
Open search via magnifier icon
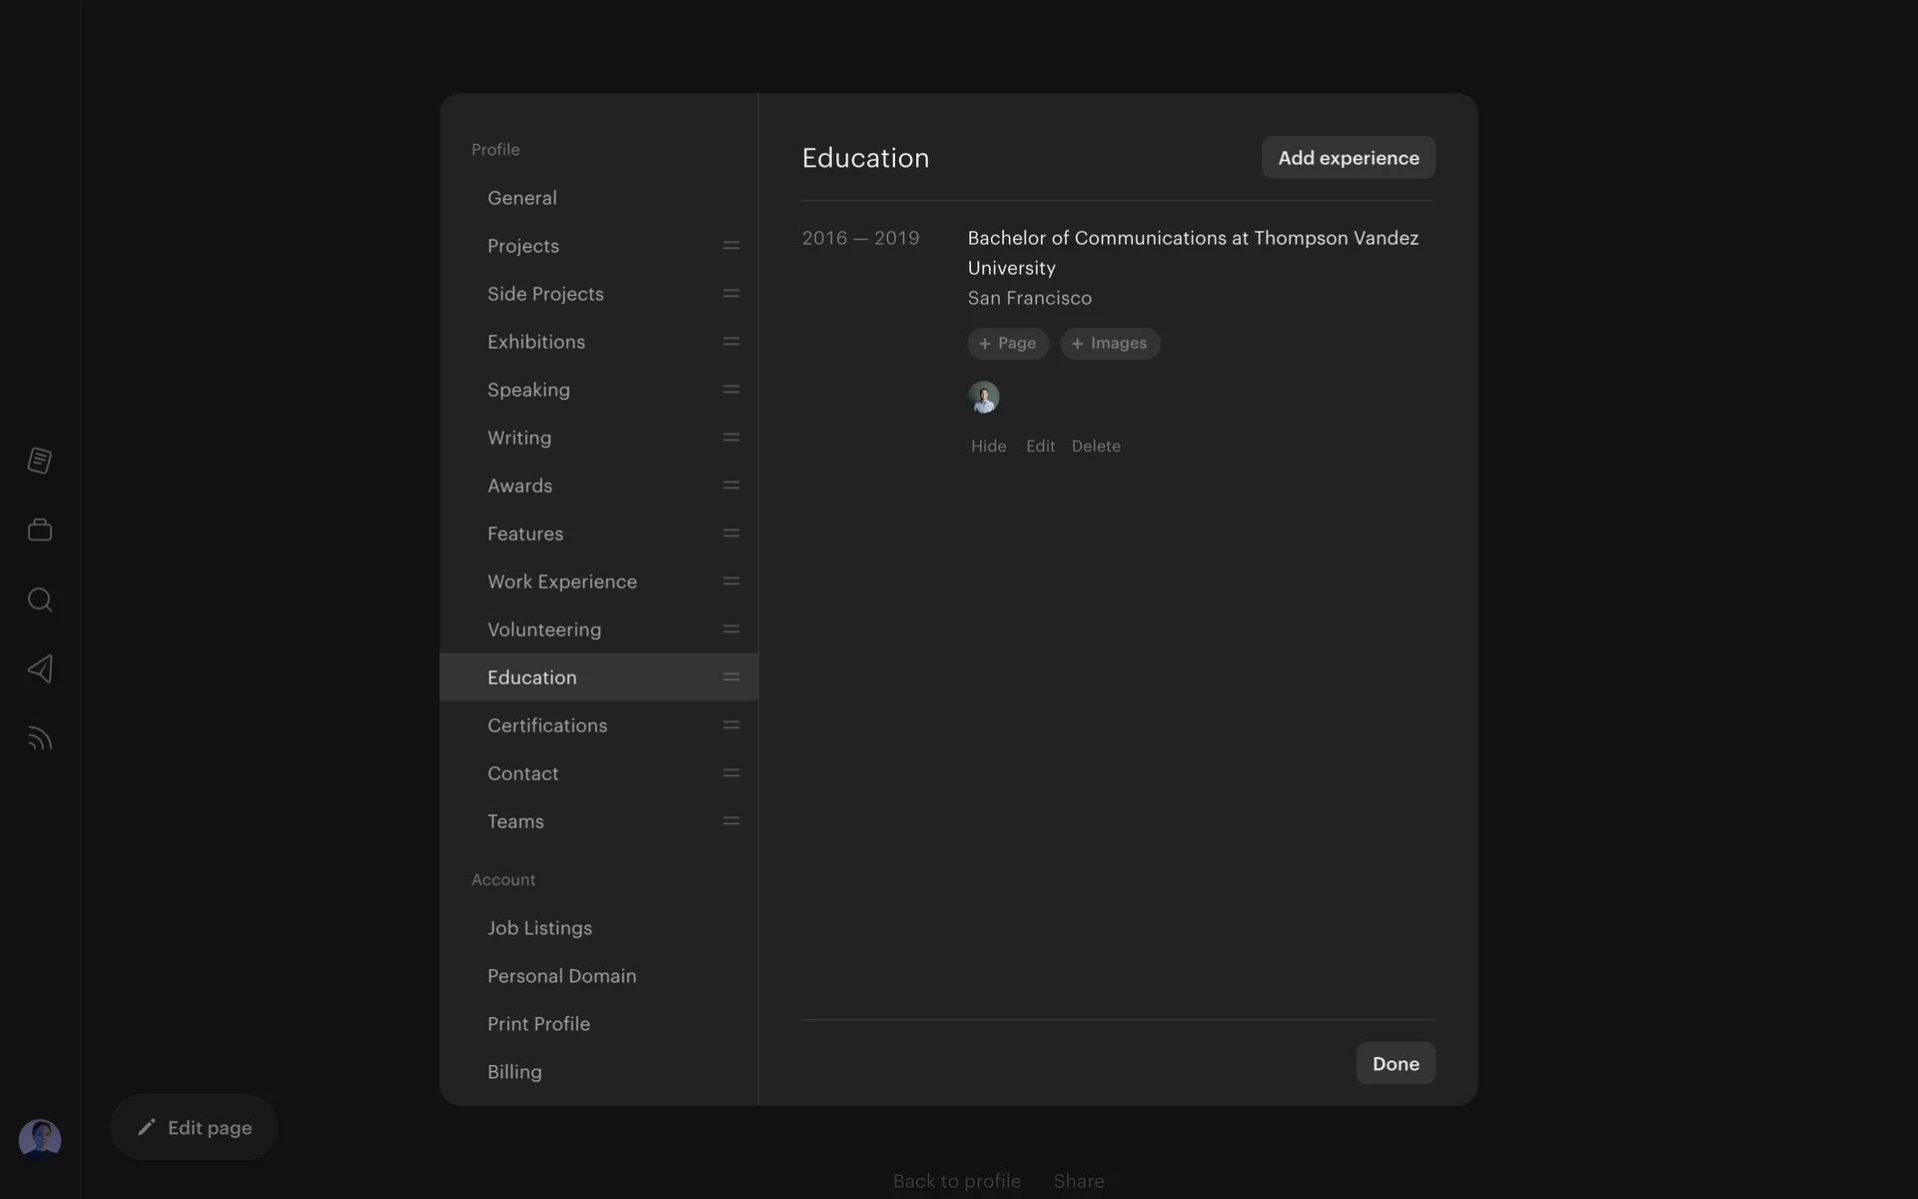40,599
